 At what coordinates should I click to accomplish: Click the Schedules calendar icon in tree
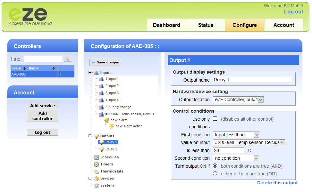(97, 157)
